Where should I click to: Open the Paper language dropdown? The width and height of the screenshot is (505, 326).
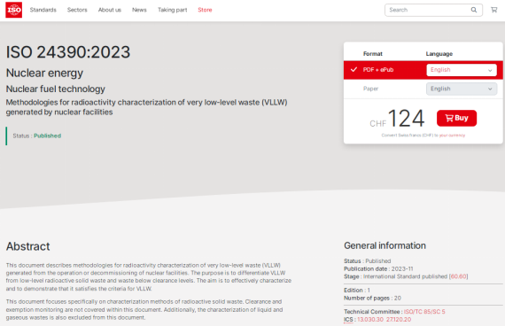pyautogui.click(x=462, y=89)
